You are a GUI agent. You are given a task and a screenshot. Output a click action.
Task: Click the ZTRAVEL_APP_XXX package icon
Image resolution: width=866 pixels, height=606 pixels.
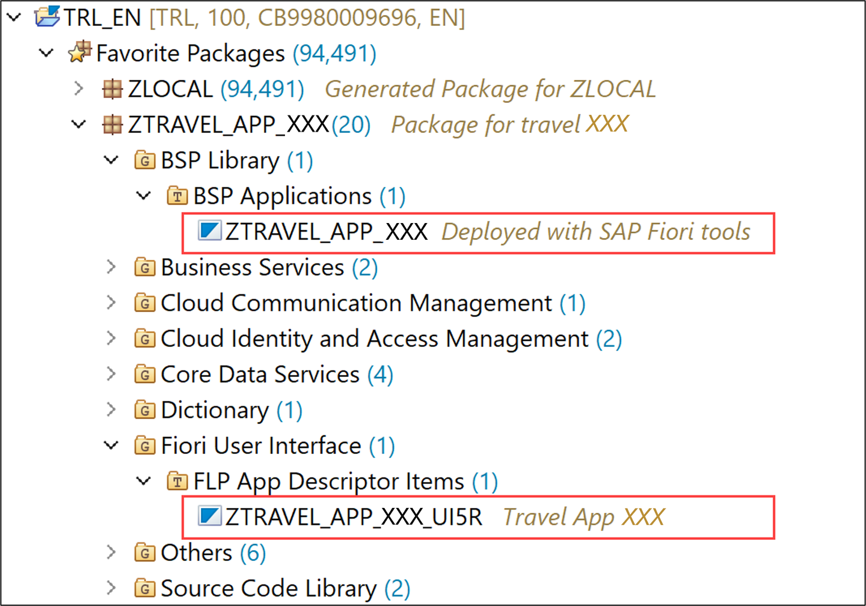pyautogui.click(x=112, y=124)
